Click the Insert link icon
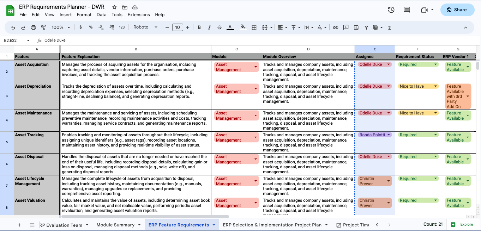Screen dimensions: 481x231 tap(336, 27)
